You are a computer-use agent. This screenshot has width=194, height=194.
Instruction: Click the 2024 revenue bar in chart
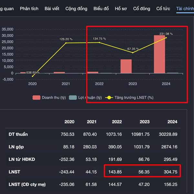pos(159,54)
